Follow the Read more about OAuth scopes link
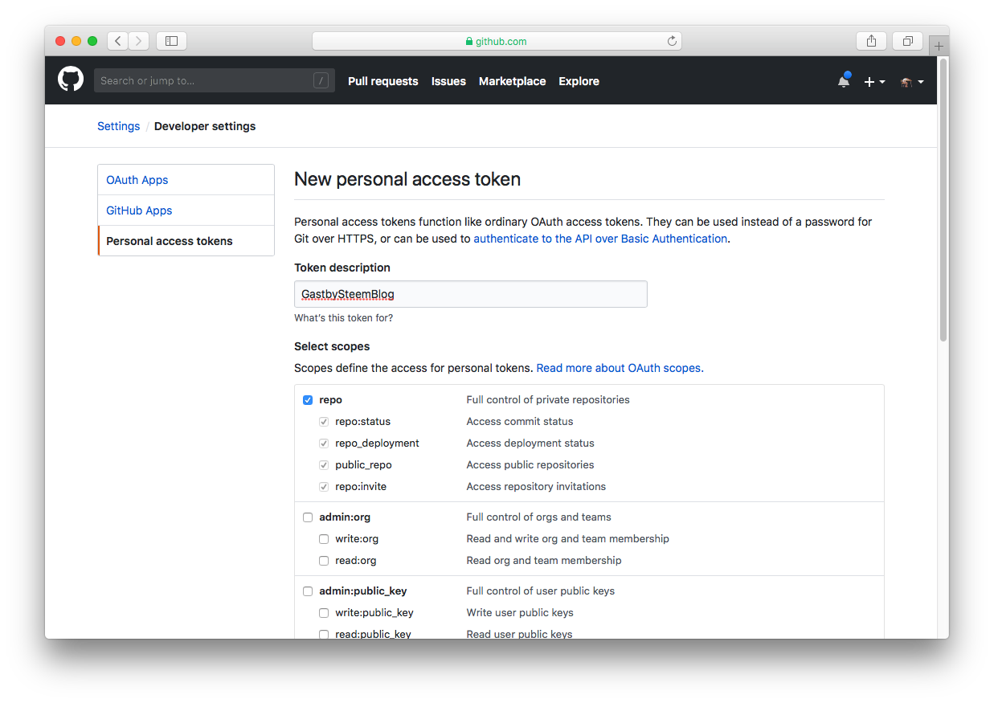The height and width of the screenshot is (703, 994). click(620, 368)
